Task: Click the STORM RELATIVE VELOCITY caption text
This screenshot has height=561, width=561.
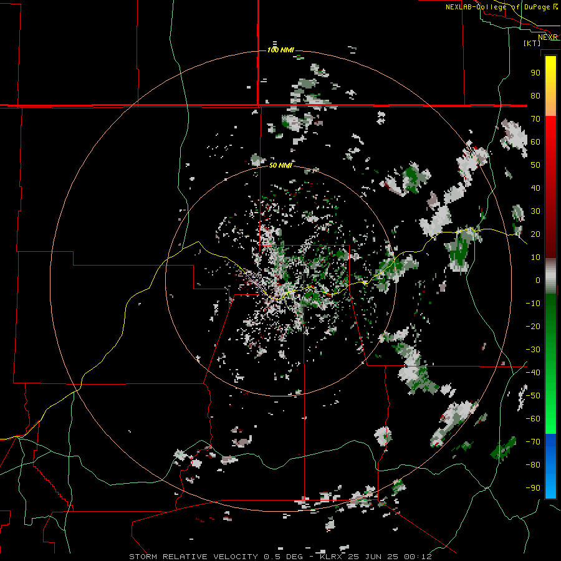Action: (x=194, y=557)
